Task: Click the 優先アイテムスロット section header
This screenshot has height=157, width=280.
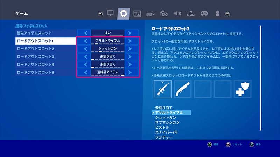Action: click(31, 26)
